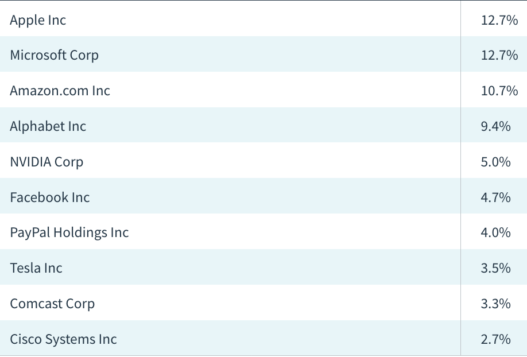Click the 2.7% Cisco percentage
Image resolution: width=527 pixels, height=357 pixels.
coord(496,339)
